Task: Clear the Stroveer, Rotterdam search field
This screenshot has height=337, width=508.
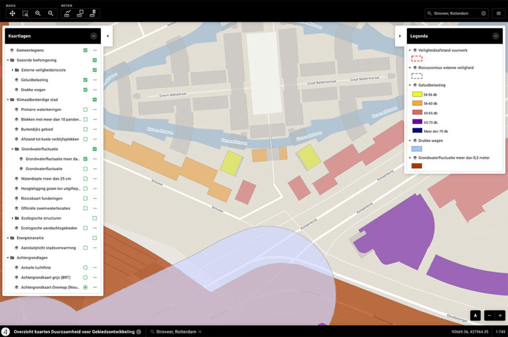Action: (483, 13)
